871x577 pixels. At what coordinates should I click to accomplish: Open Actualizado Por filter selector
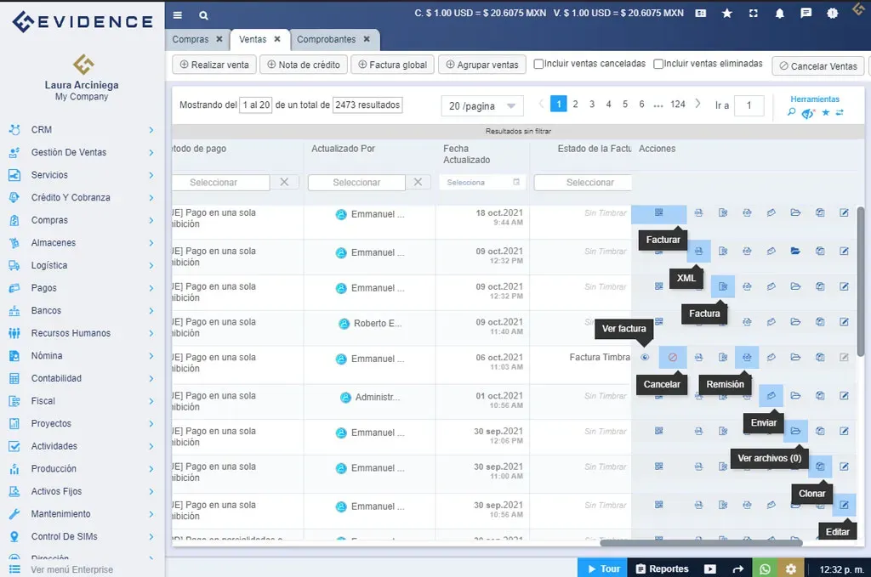[356, 183]
